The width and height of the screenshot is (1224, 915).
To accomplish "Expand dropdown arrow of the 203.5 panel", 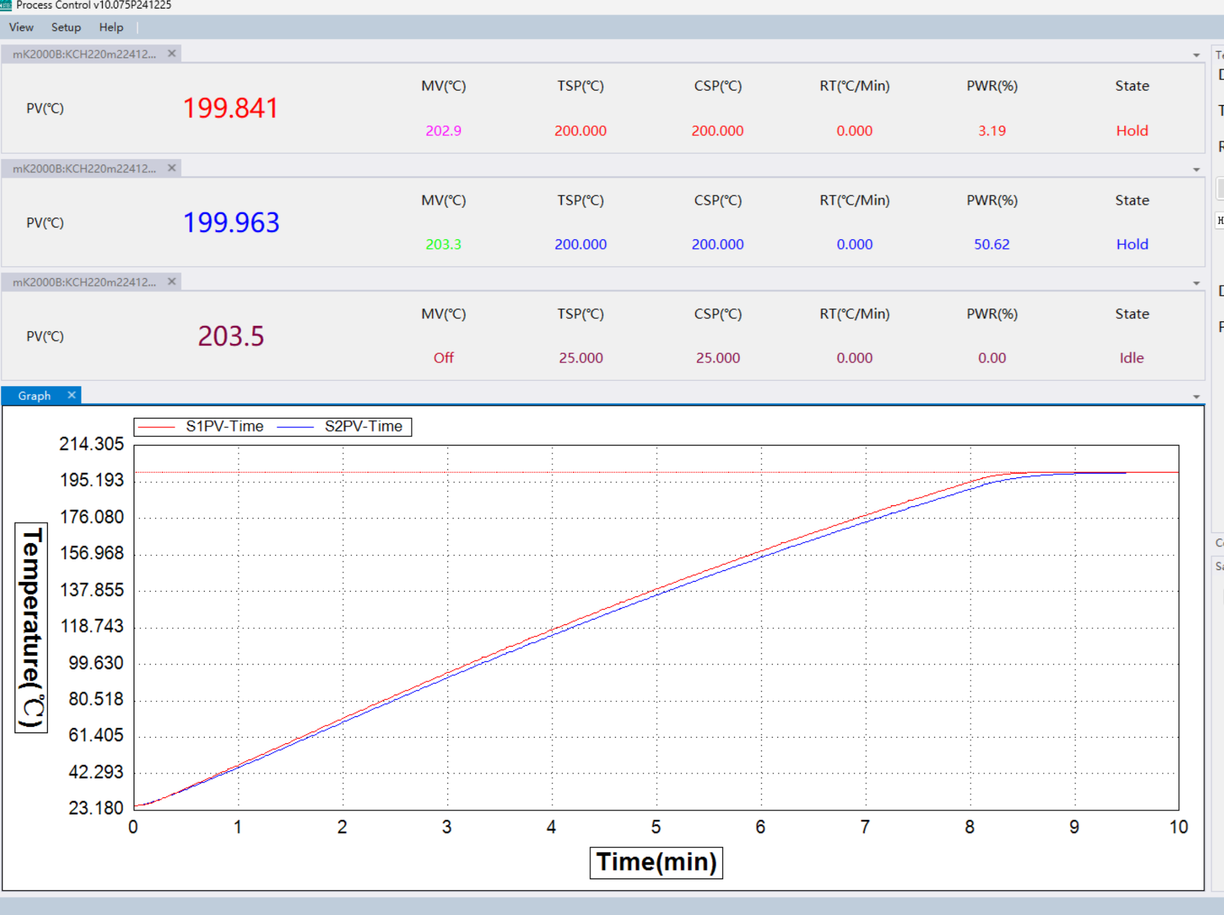I will (x=1196, y=284).
